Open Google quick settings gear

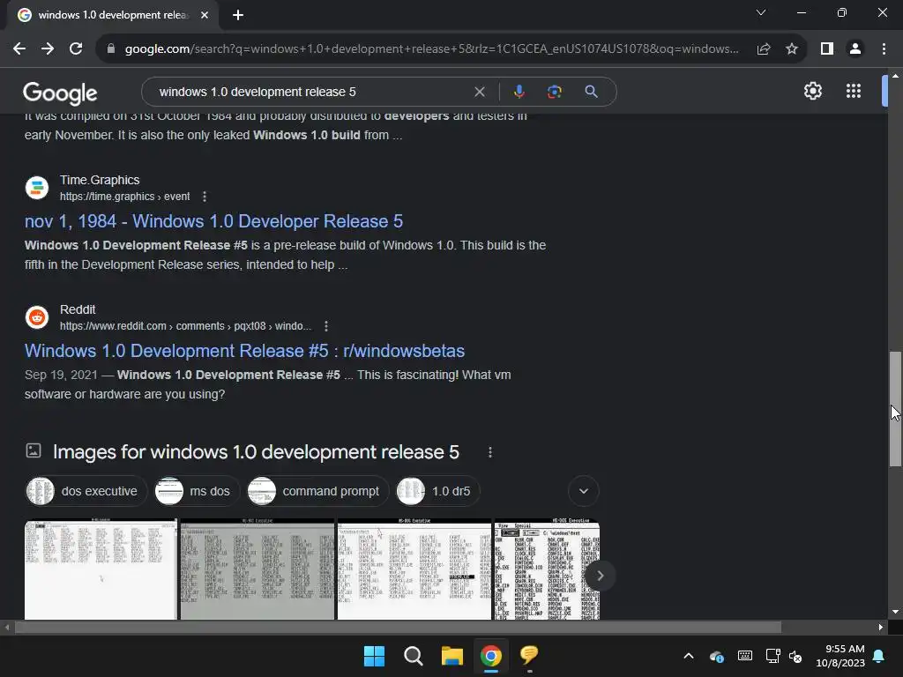[812, 91]
